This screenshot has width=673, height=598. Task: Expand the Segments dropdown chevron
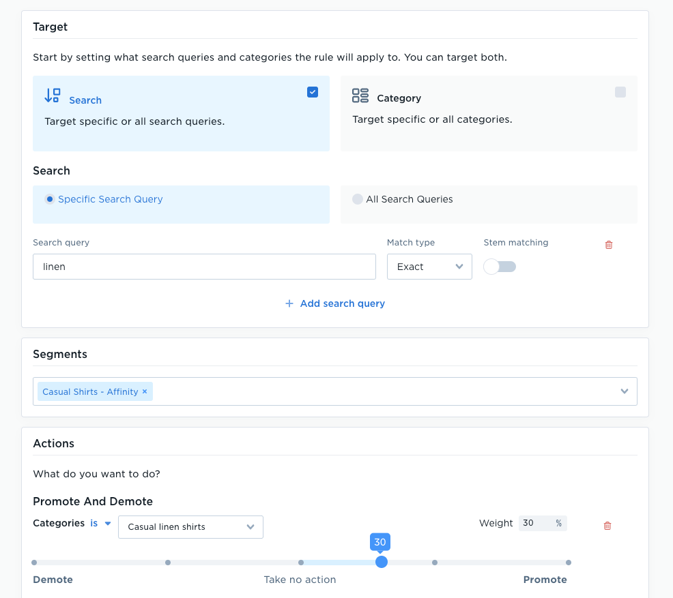[x=625, y=391]
